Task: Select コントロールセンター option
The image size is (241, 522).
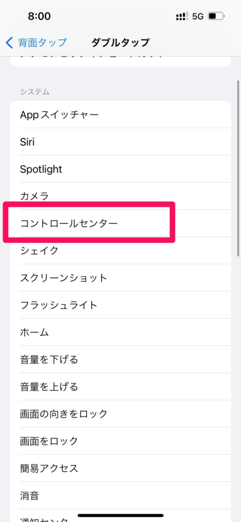Action: (x=120, y=223)
